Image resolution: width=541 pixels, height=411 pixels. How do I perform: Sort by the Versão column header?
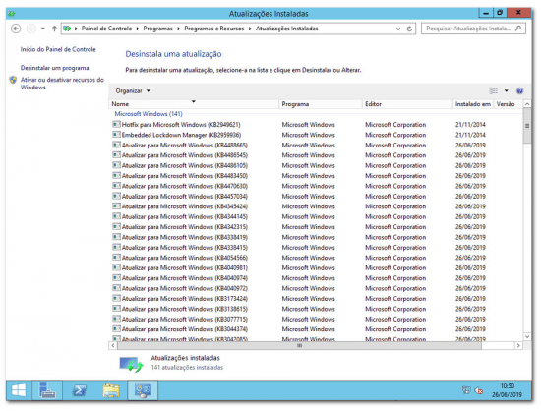pos(508,104)
